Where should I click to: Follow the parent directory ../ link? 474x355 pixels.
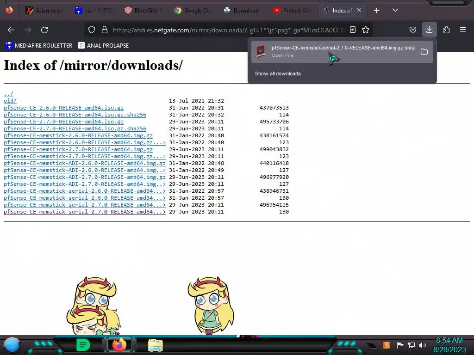click(x=8, y=94)
